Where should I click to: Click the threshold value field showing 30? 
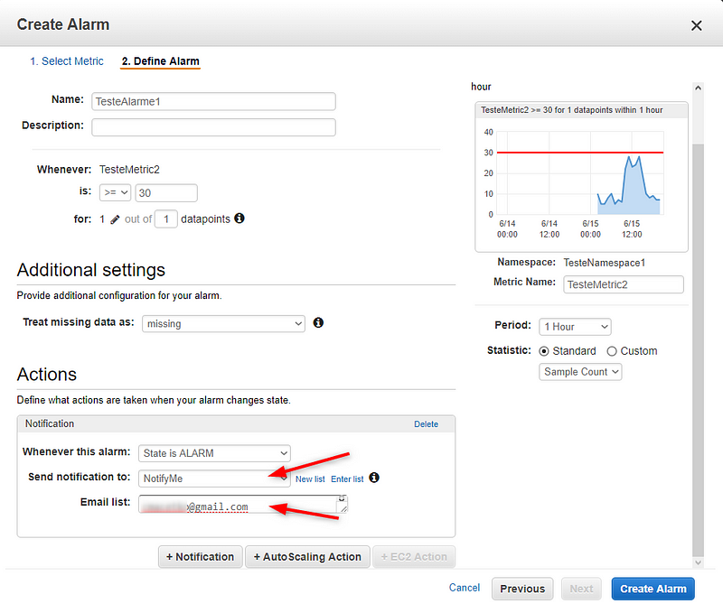(166, 192)
